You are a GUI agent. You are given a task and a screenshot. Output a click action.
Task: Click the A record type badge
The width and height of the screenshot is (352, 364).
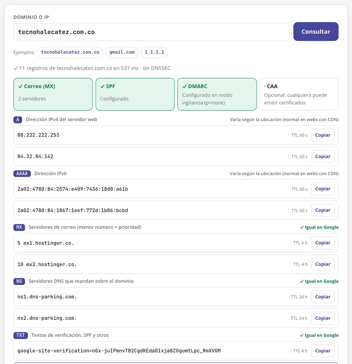pyautogui.click(x=18, y=119)
